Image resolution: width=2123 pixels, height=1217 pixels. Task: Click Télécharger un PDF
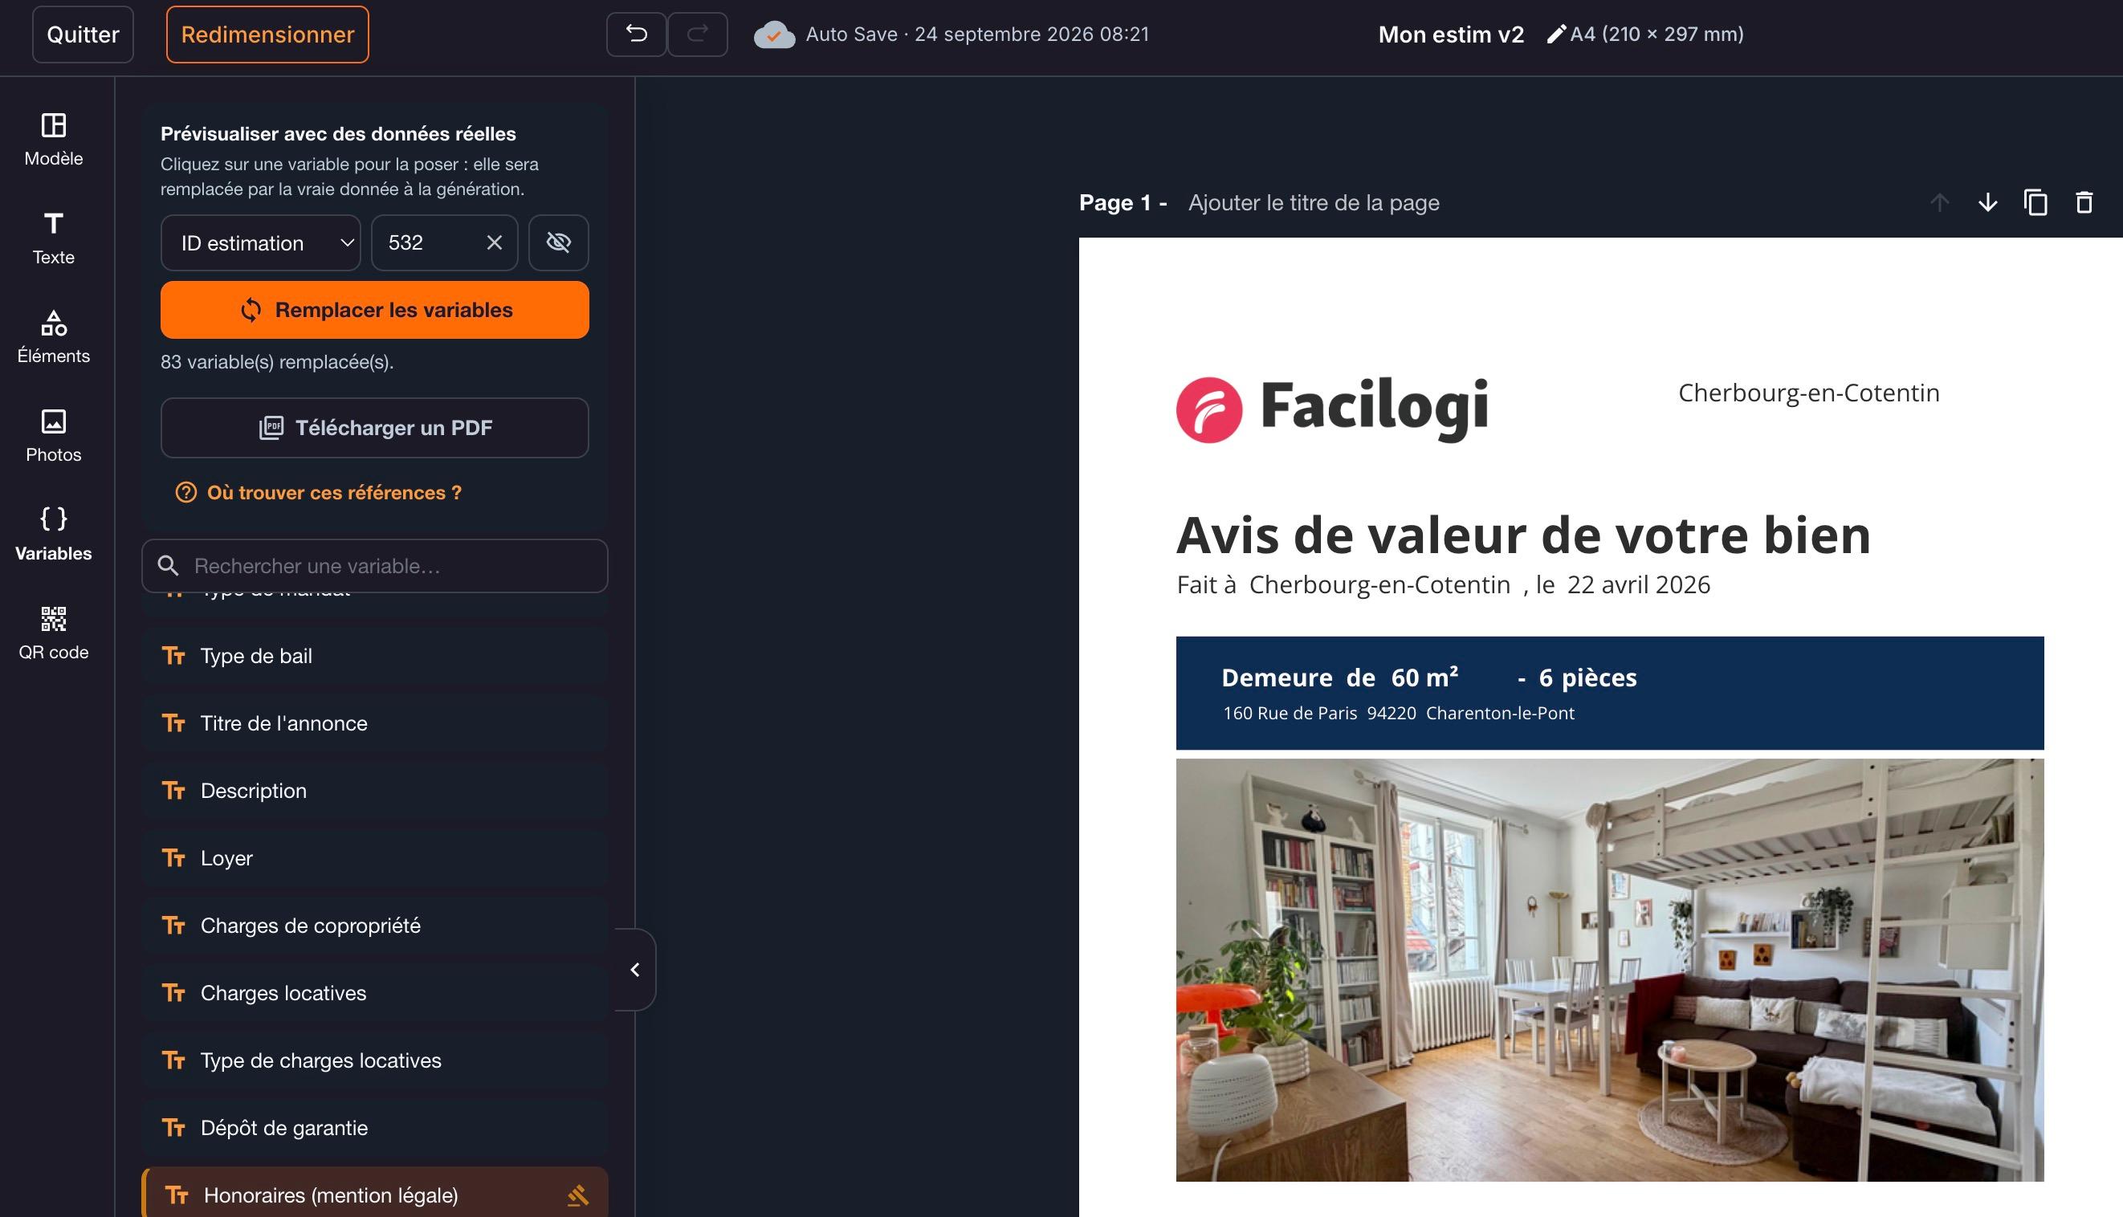[374, 427]
